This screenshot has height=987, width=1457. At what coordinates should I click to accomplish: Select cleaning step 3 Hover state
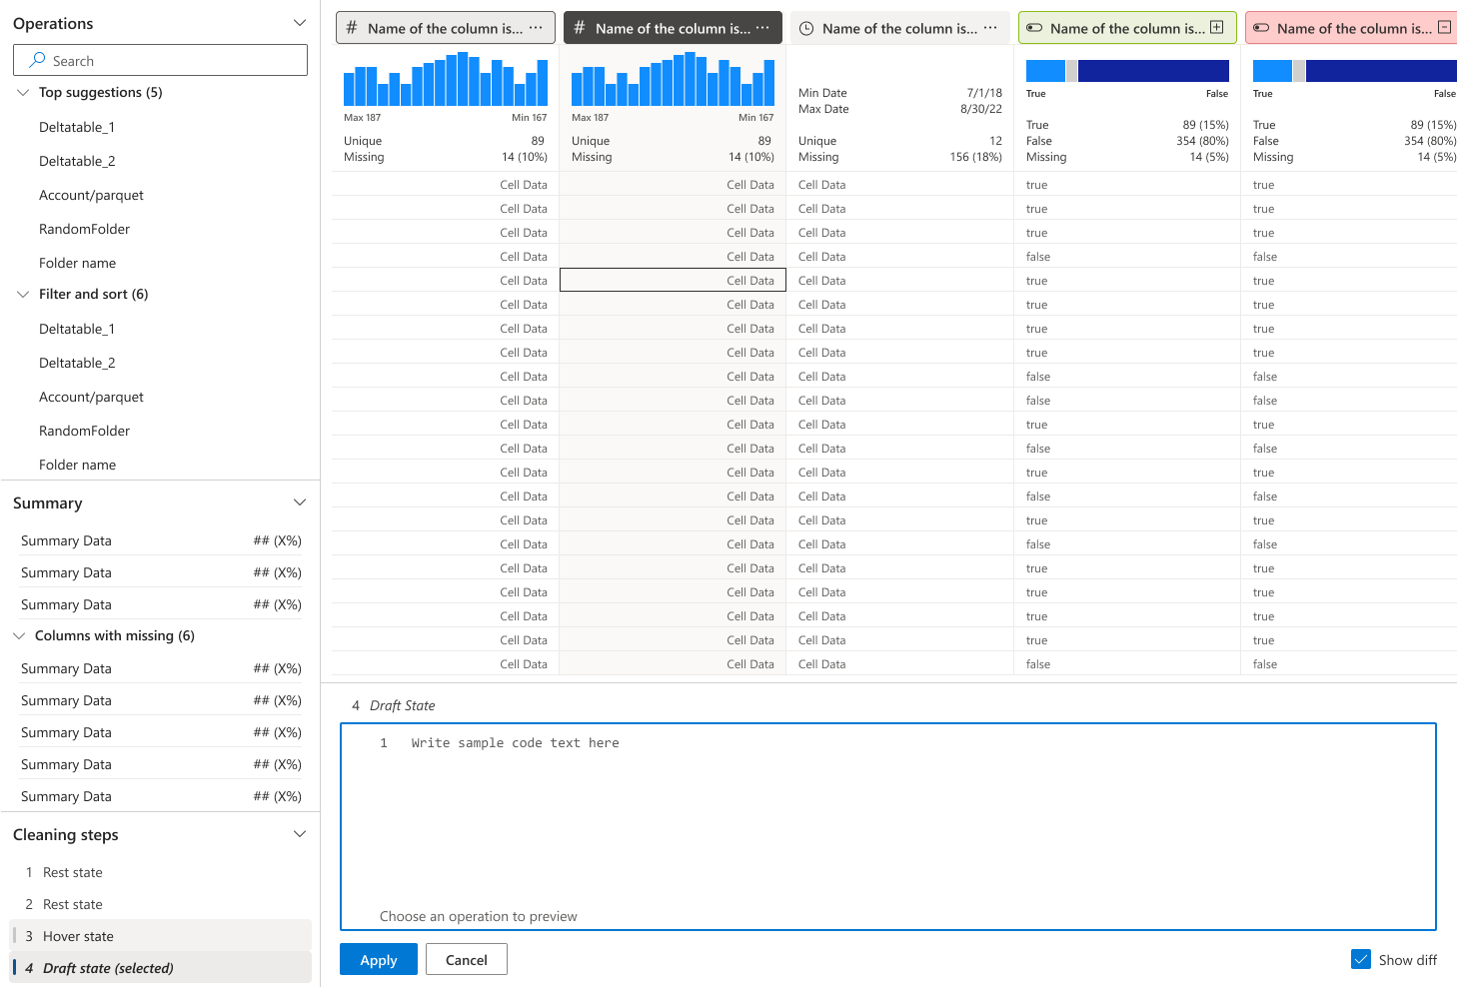coord(161,936)
